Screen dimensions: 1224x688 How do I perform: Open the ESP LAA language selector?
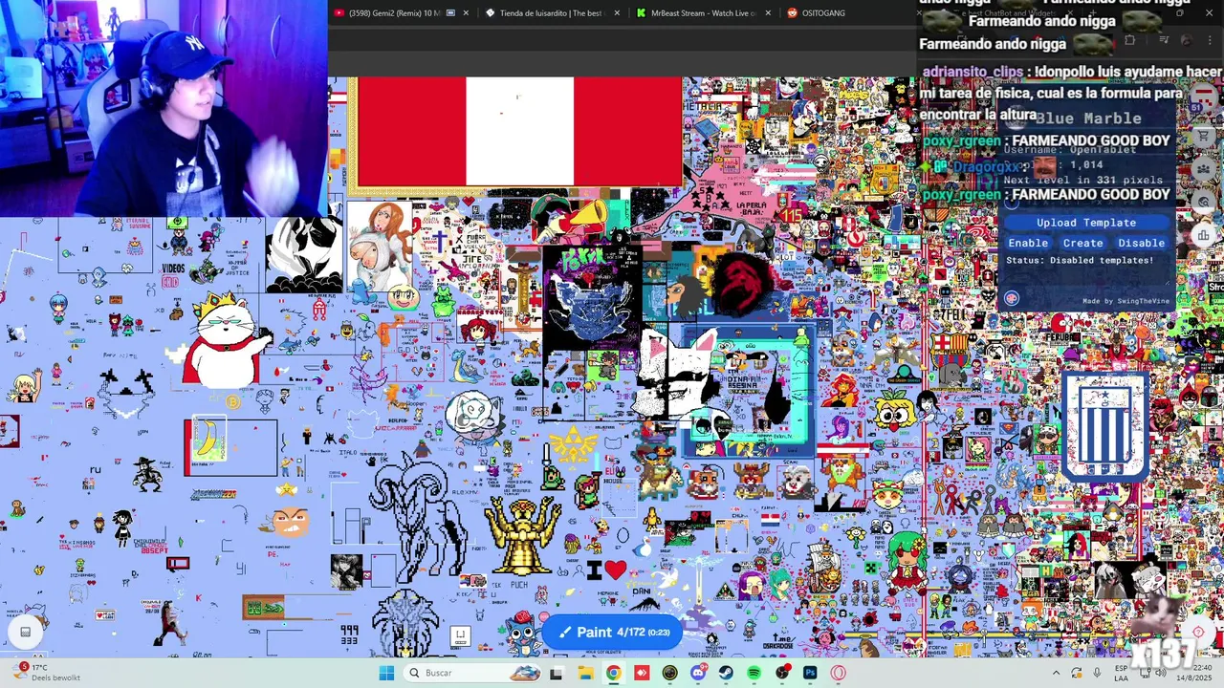tap(1121, 673)
